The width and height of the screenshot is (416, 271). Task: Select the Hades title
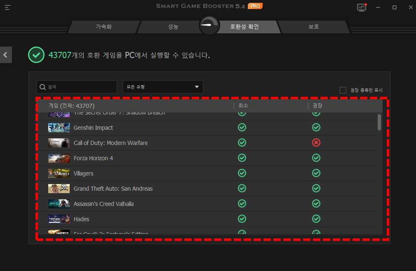(81, 219)
